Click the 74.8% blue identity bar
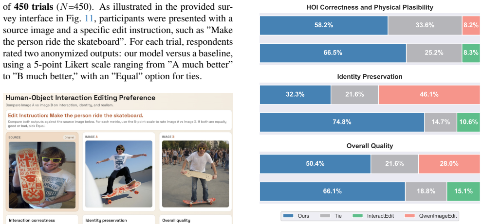This screenshot has height=224, width=483. 342,122
